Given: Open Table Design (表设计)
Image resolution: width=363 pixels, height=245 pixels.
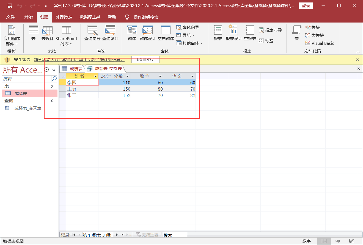Looking at the screenshot, I should (x=48, y=33).
